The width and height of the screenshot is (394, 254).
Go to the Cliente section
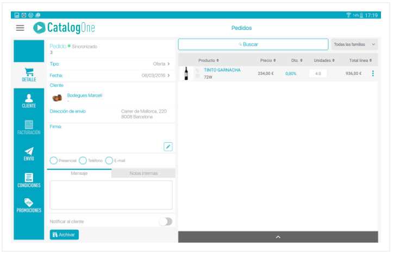tap(29, 101)
